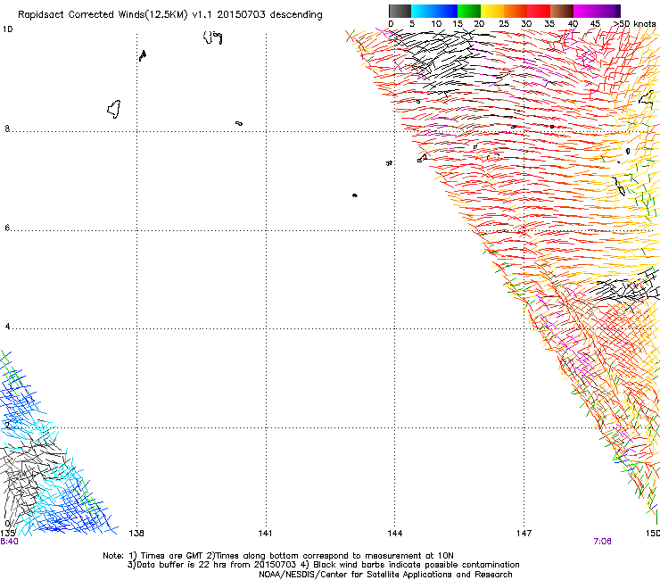
Task: Click the latitude axis label '6'
Action: (7, 228)
